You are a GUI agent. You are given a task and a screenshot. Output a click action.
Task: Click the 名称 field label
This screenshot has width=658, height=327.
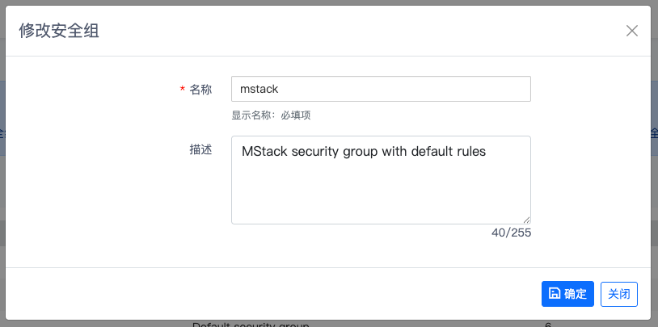coord(200,90)
